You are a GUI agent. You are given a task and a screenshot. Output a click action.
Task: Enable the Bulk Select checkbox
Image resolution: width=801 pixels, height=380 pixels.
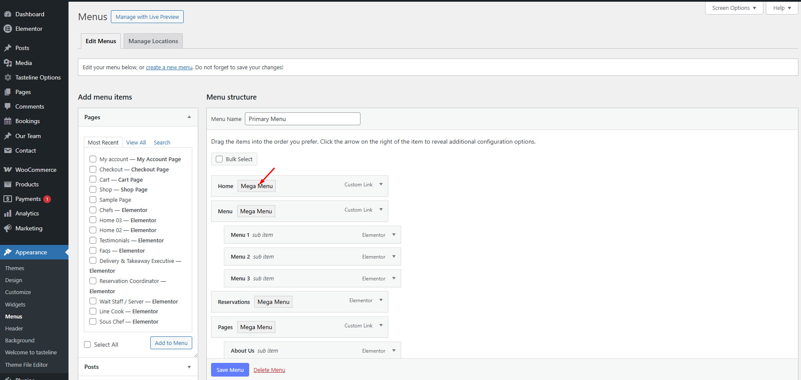[219, 159]
